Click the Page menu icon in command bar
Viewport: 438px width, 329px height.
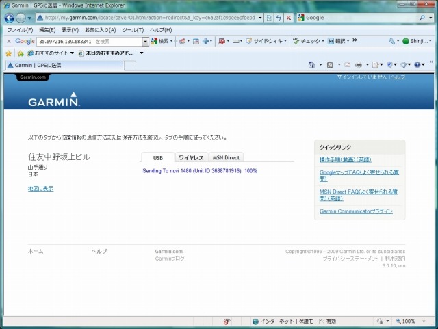[376, 65]
